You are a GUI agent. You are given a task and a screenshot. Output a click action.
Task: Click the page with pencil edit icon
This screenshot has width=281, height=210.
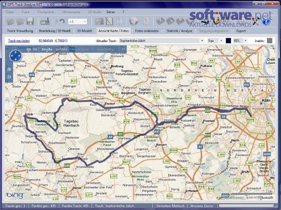pyautogui.click(x=109, y=21)
